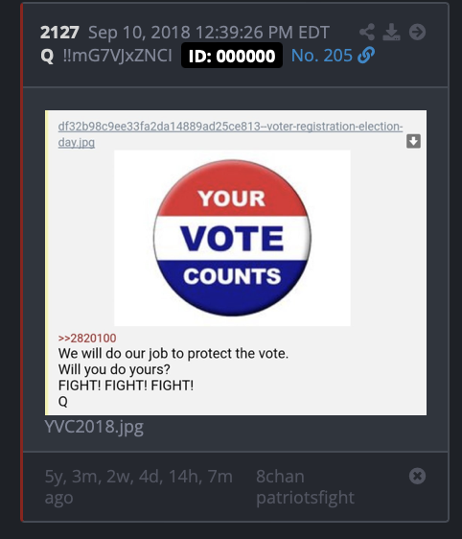The image size is (462, 539).
Task: Follow the >>2820100 reply reference
Action: 87,339
